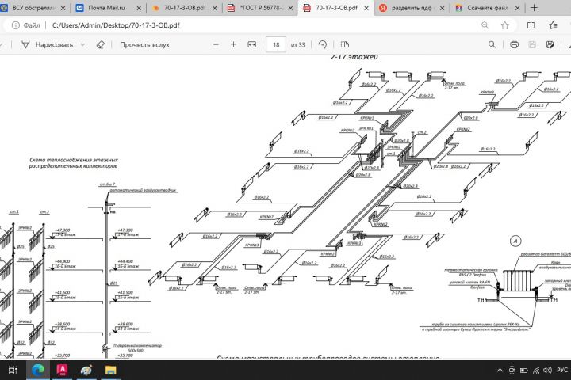
Task: Start "Прочесть вслух" read aloud
Action: pyautogui.click(x=144, y=44)
